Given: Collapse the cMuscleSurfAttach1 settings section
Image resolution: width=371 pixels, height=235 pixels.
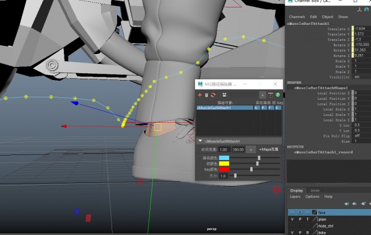Looking at the screenshot, I should pos(200,141).
